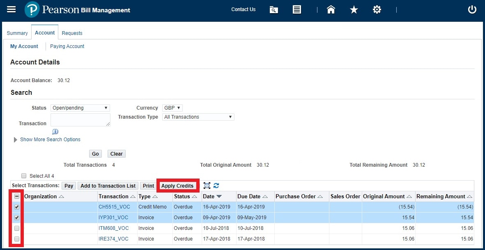Click the refresh table icon
Viewport: 485px width, 250px height.
(x=216, y=186)
